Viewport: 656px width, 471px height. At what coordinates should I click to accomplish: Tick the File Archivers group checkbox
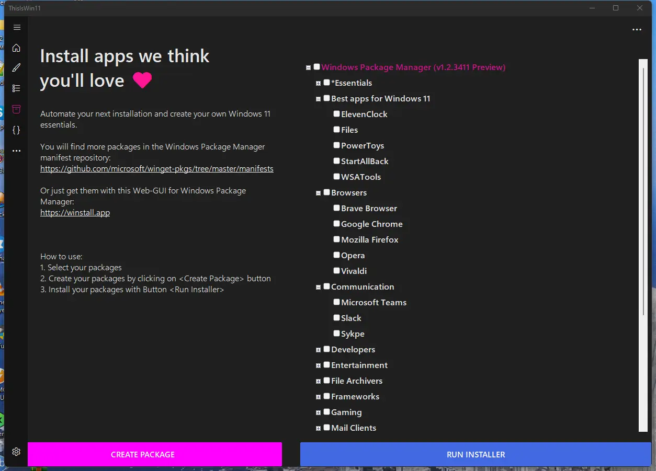click(326, 381)
